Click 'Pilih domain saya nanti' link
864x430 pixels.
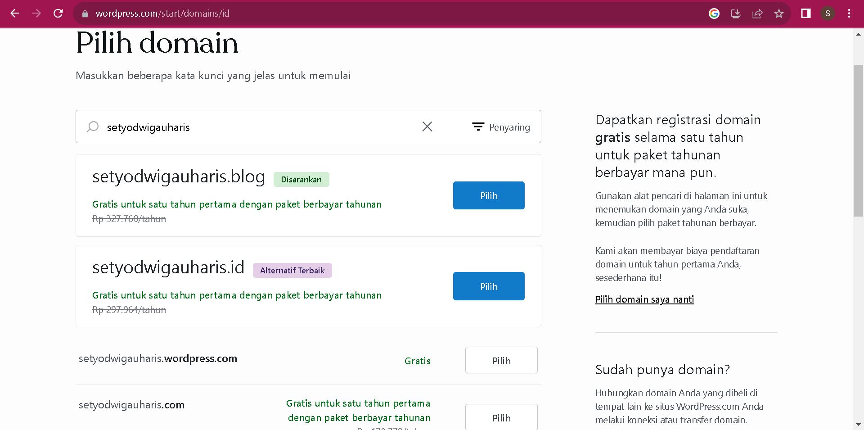coord(644,299)
